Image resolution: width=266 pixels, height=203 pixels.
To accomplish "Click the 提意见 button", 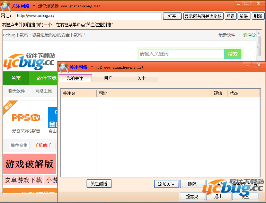I will coord(192,196).
